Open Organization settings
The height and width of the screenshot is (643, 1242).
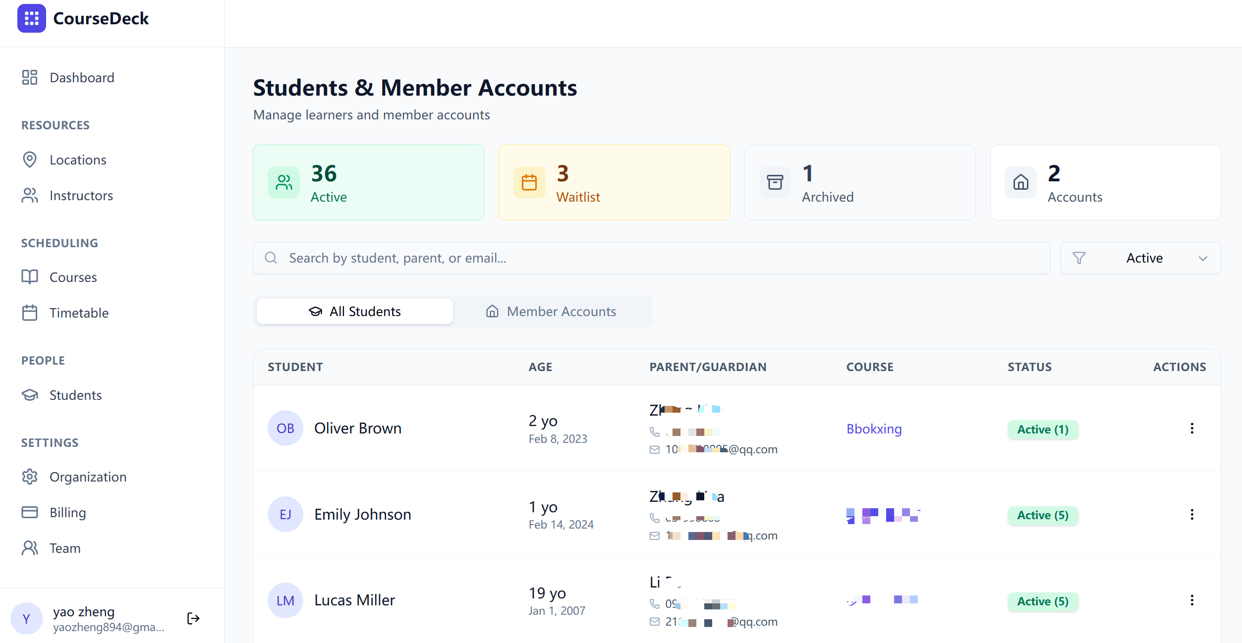click(88, 477)
